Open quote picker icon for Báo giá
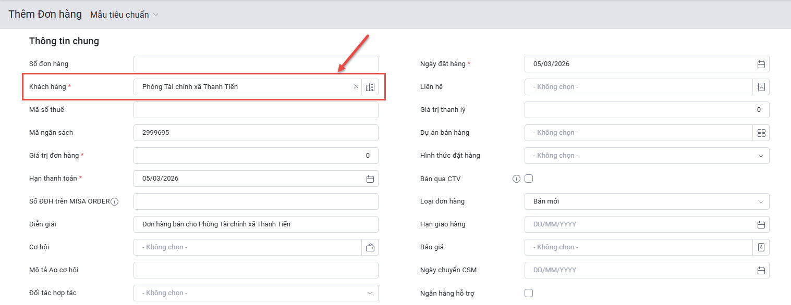 click(x=761, y=247)
